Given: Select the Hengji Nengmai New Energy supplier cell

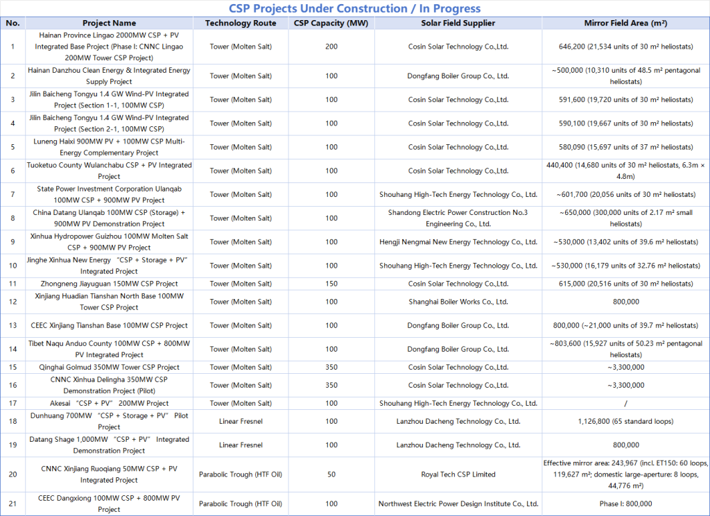Looking at the screenshot, I should tap(458, 242).
